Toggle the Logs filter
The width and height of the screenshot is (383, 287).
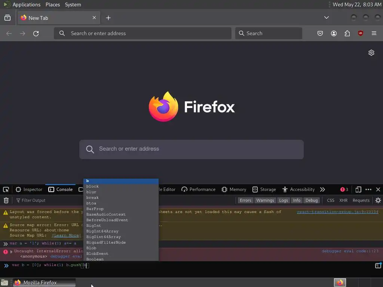point(284,200)
